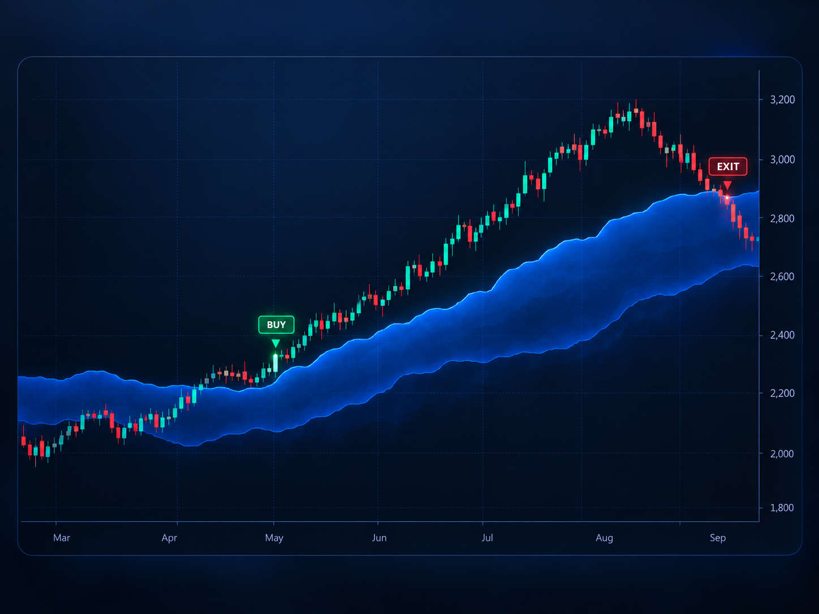Image resolution: width=819 pixels, height=614 pixels.
Task: Select the green triangle below BUY
Action: (275, 343)
